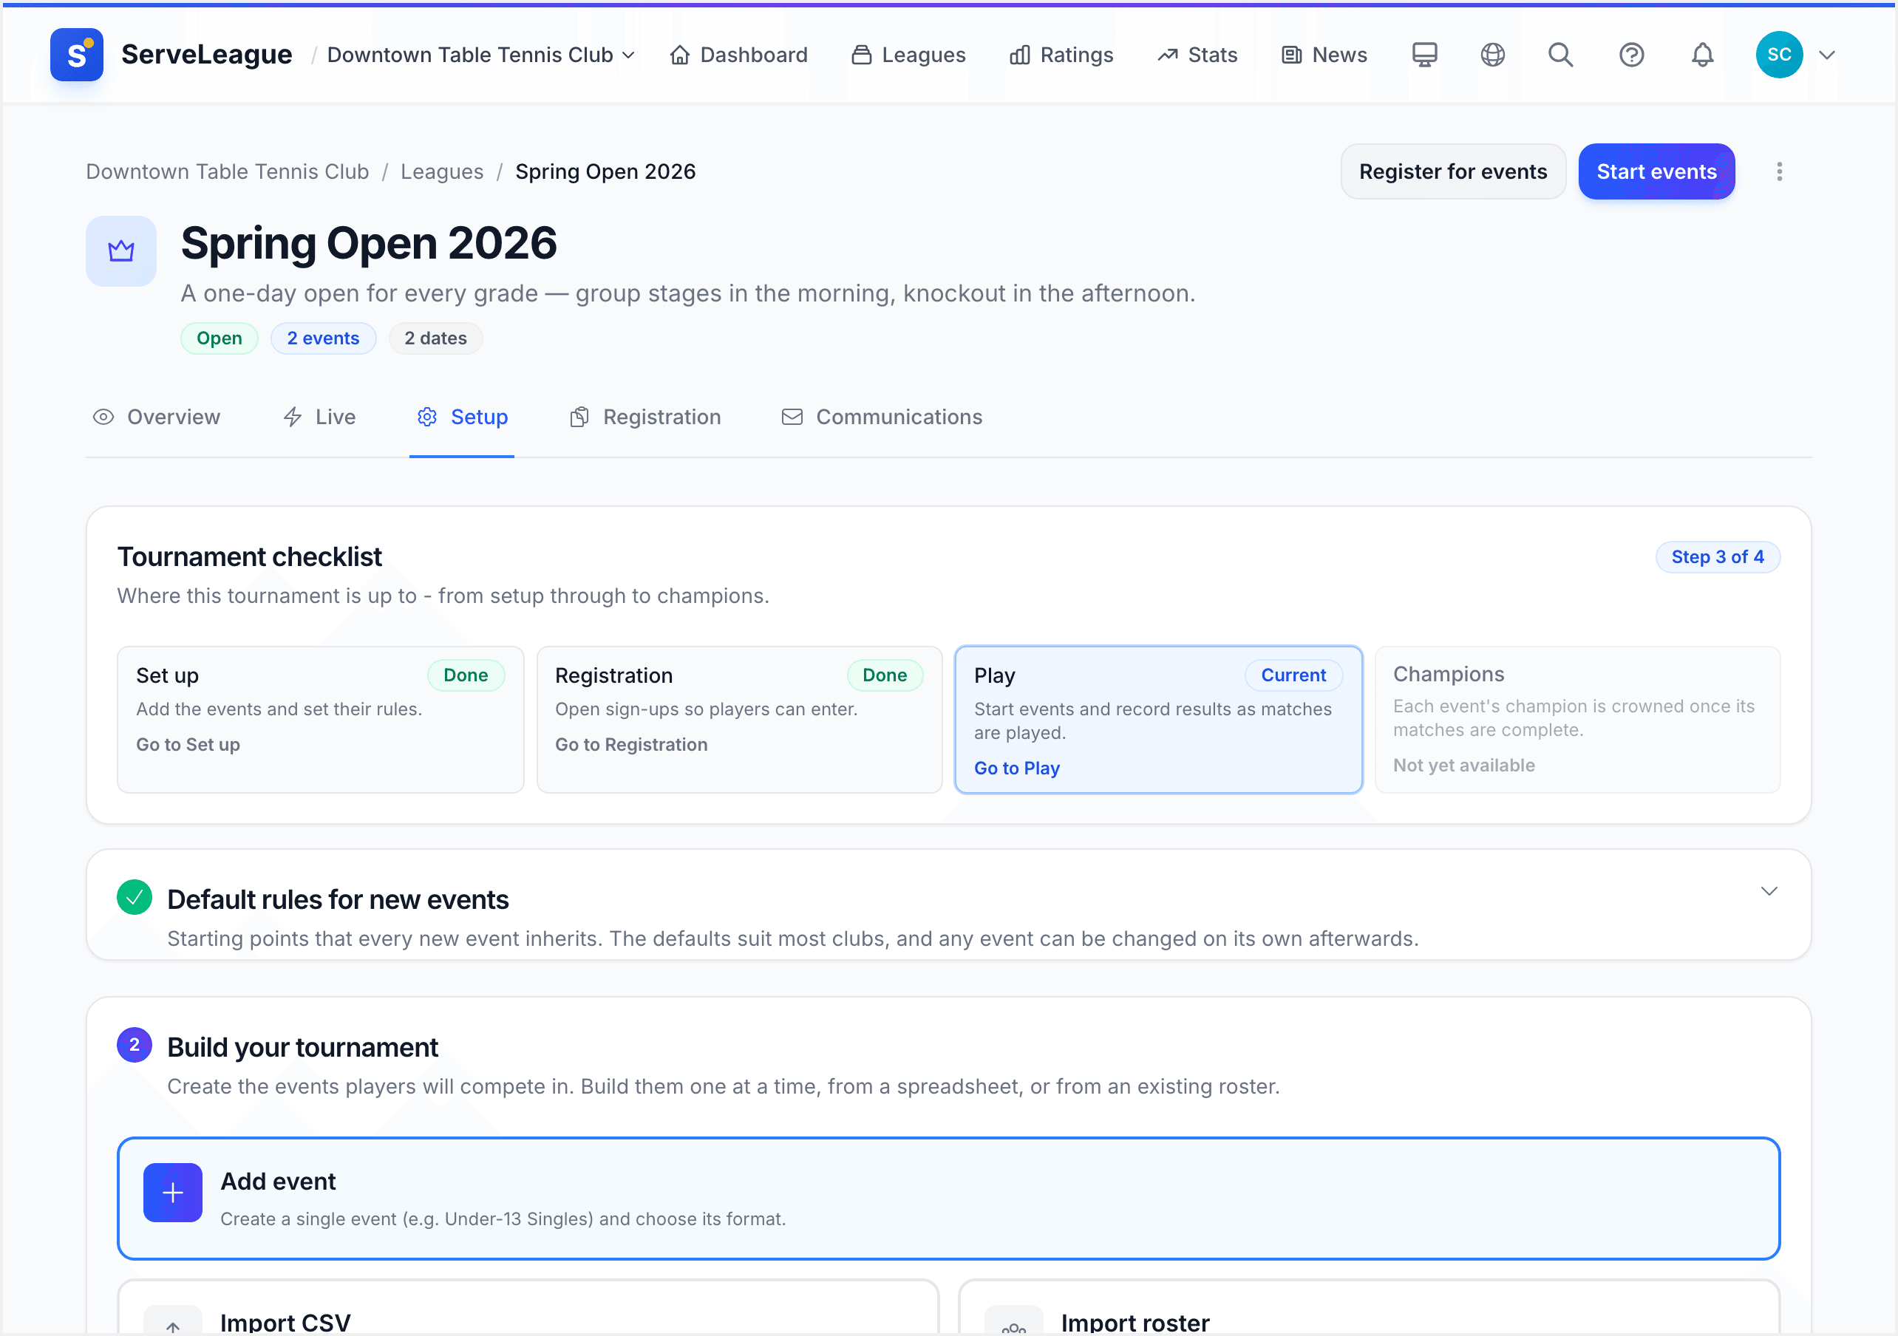Image resolution: width=1898 pixels, height=1336 pixels.
Task: Open the display monitor icon in navbar
Action: coord(1424,55)
